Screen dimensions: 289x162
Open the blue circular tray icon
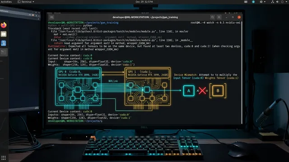tap(253, 2)
